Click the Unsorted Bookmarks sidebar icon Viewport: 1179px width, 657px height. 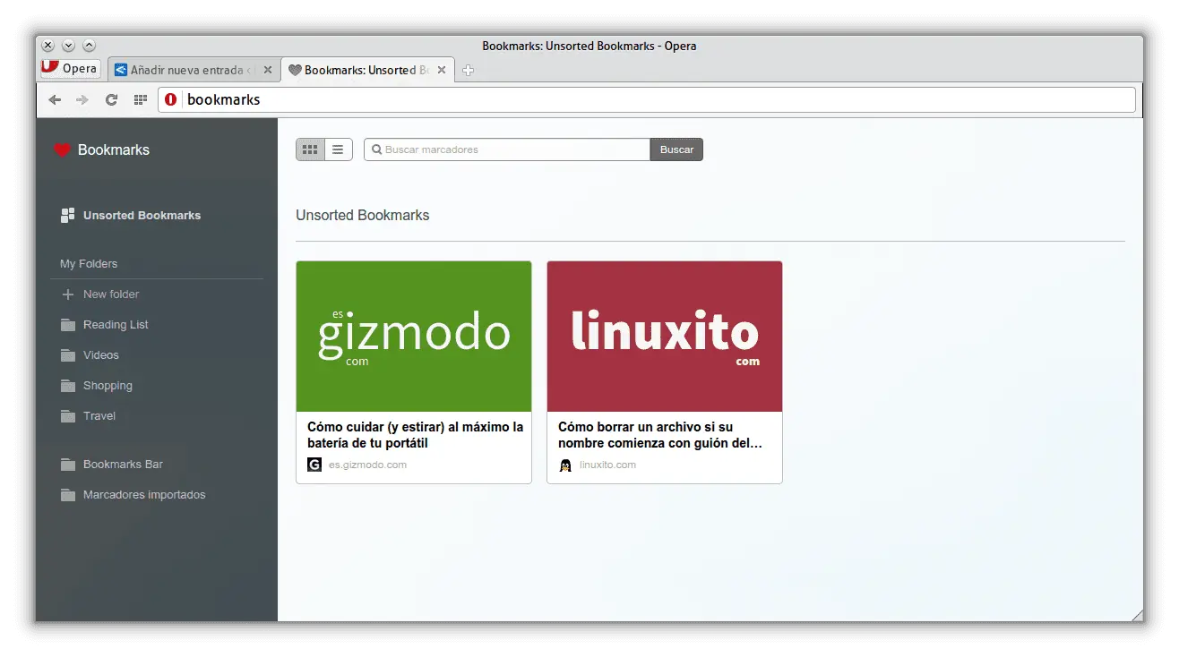click(67, 215)
